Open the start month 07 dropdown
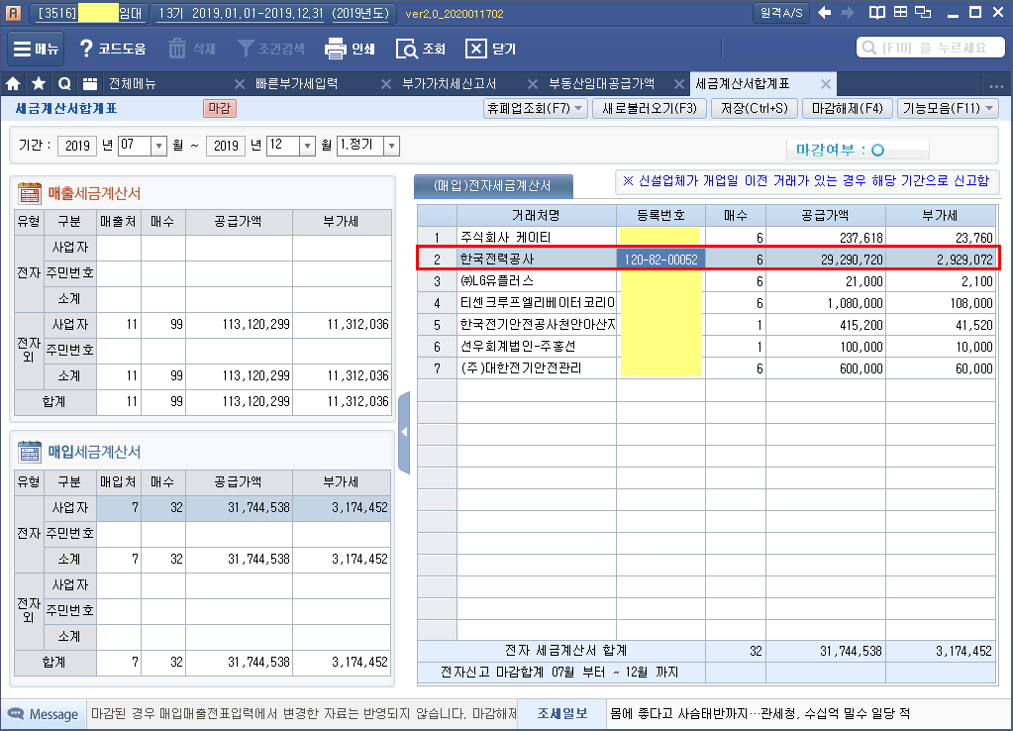 click(x=158, y=146)
